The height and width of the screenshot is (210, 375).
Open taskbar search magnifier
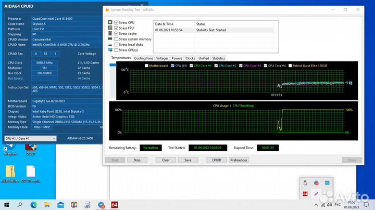(x=20, y=205)
